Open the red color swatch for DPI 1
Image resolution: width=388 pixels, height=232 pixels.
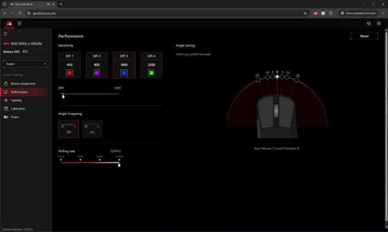(69, 73)
